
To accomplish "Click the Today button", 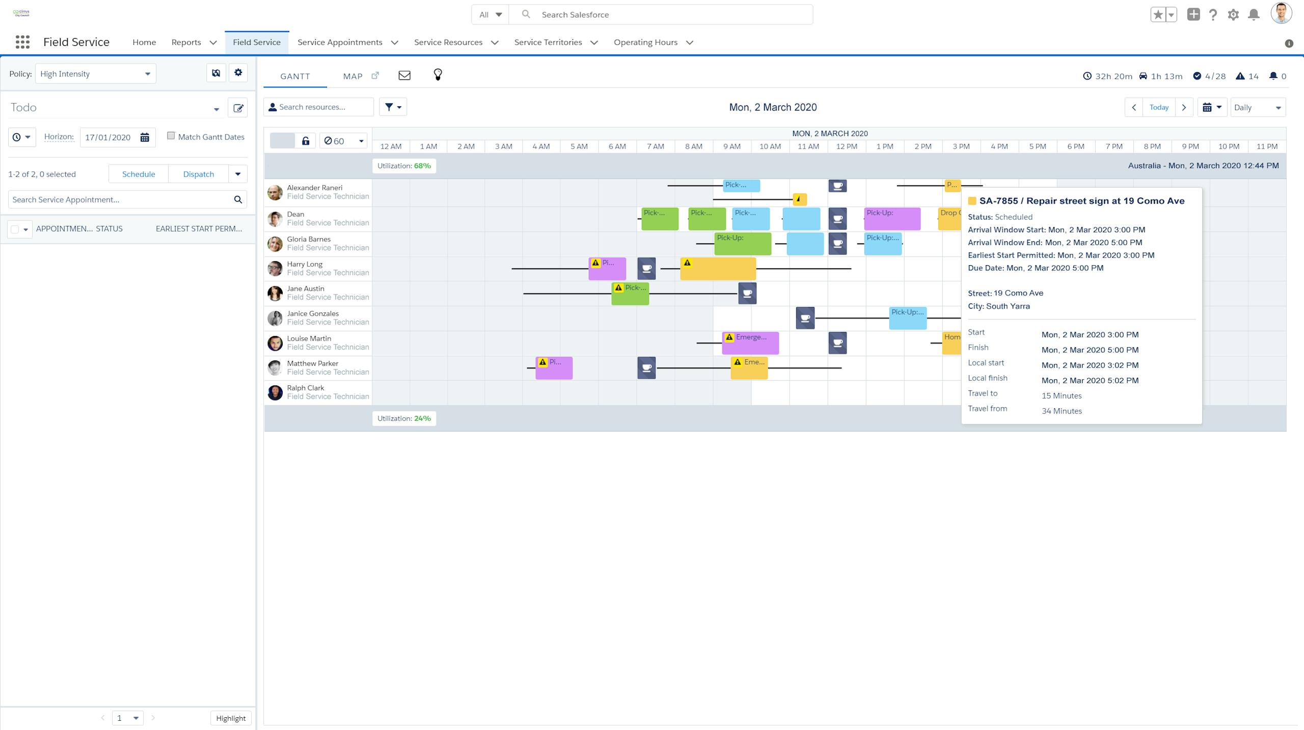I will click(1159, 107).
